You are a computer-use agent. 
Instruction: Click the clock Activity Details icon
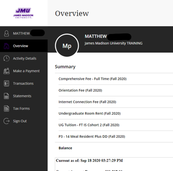tap(7, 58)
